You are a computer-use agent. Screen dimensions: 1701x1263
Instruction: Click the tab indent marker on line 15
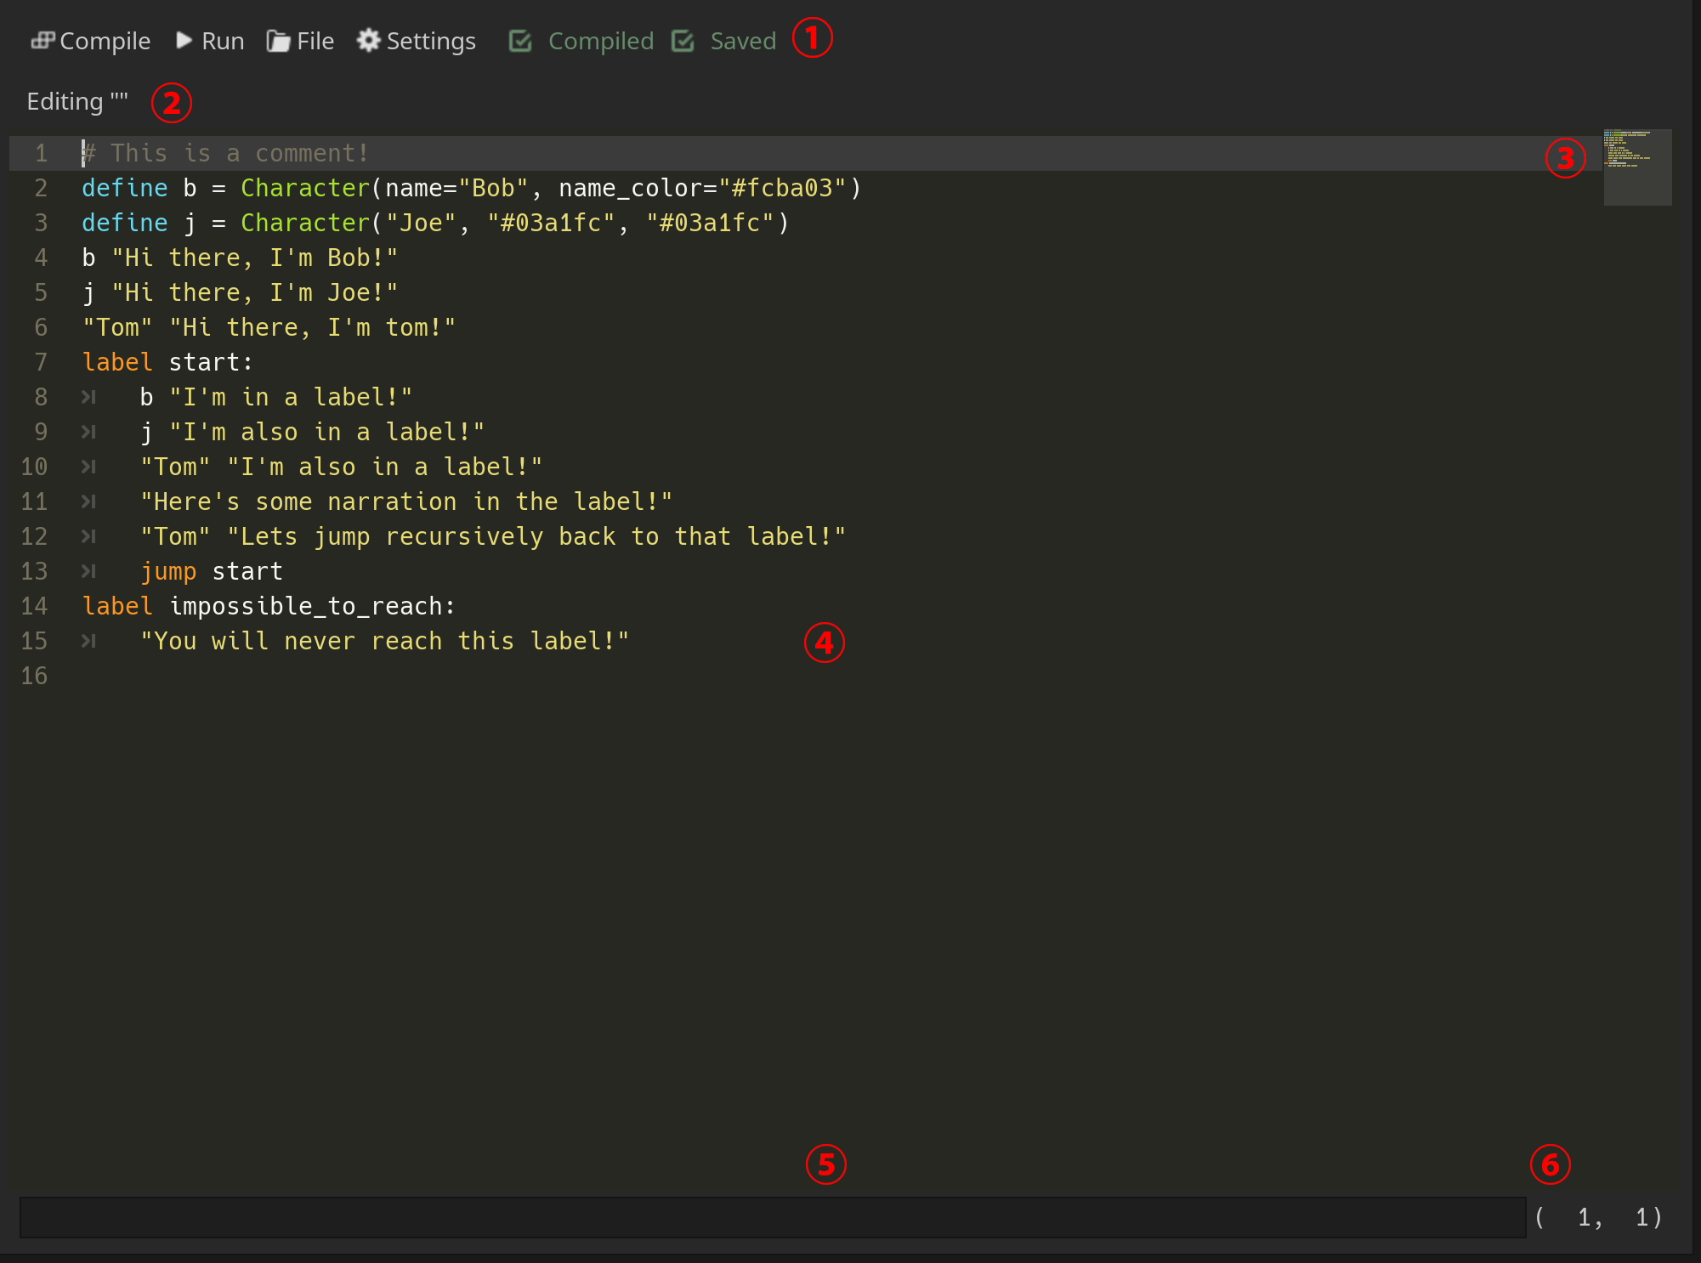88,641
